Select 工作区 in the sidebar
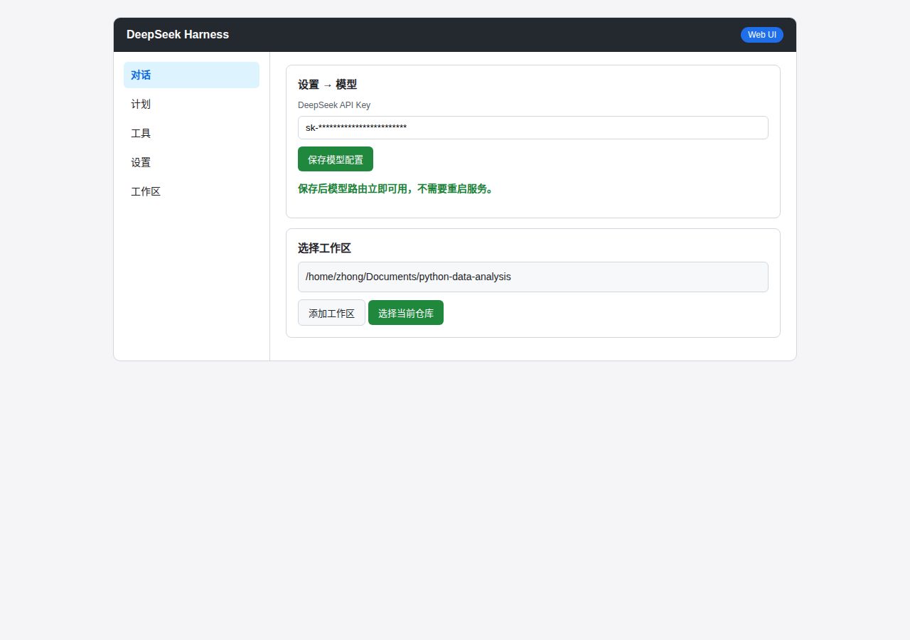This screenshot has width=910, height=640. [191, 191]
